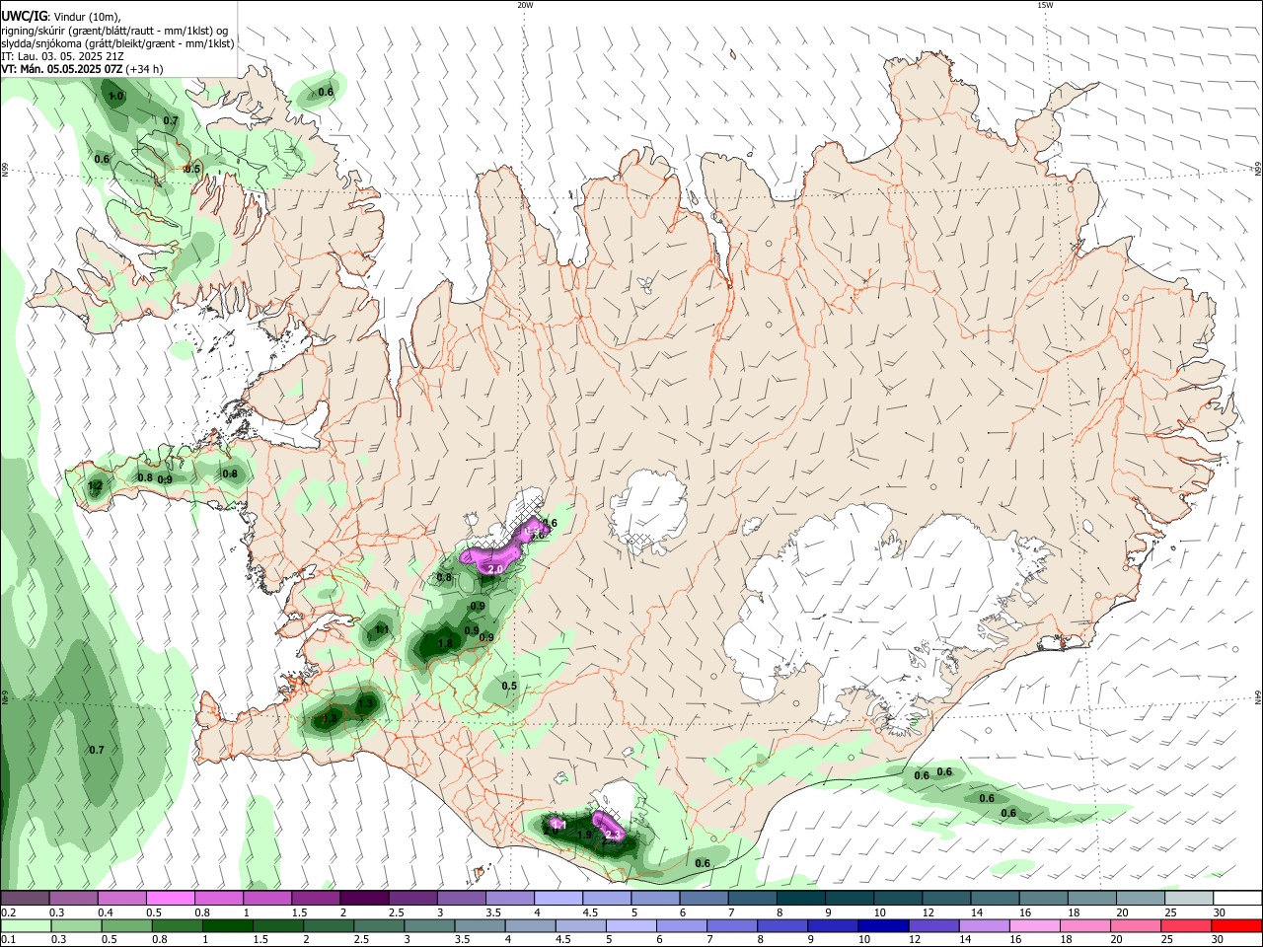This screenshot has height=947, width=1263.
Task: Click the snow legend swatch between 0.5 and 0.8
Action: click(x=170, y=898)
